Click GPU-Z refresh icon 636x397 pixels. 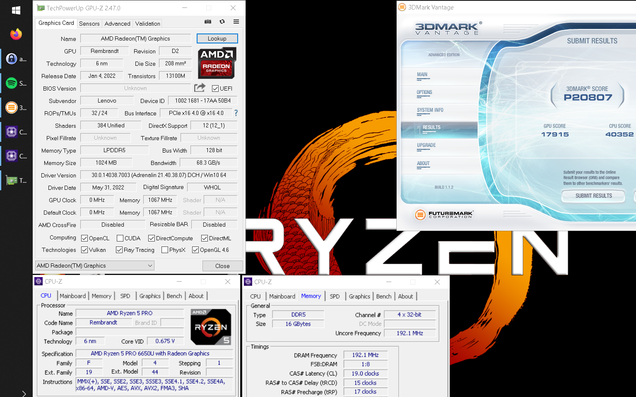click(x=222, y=22)
